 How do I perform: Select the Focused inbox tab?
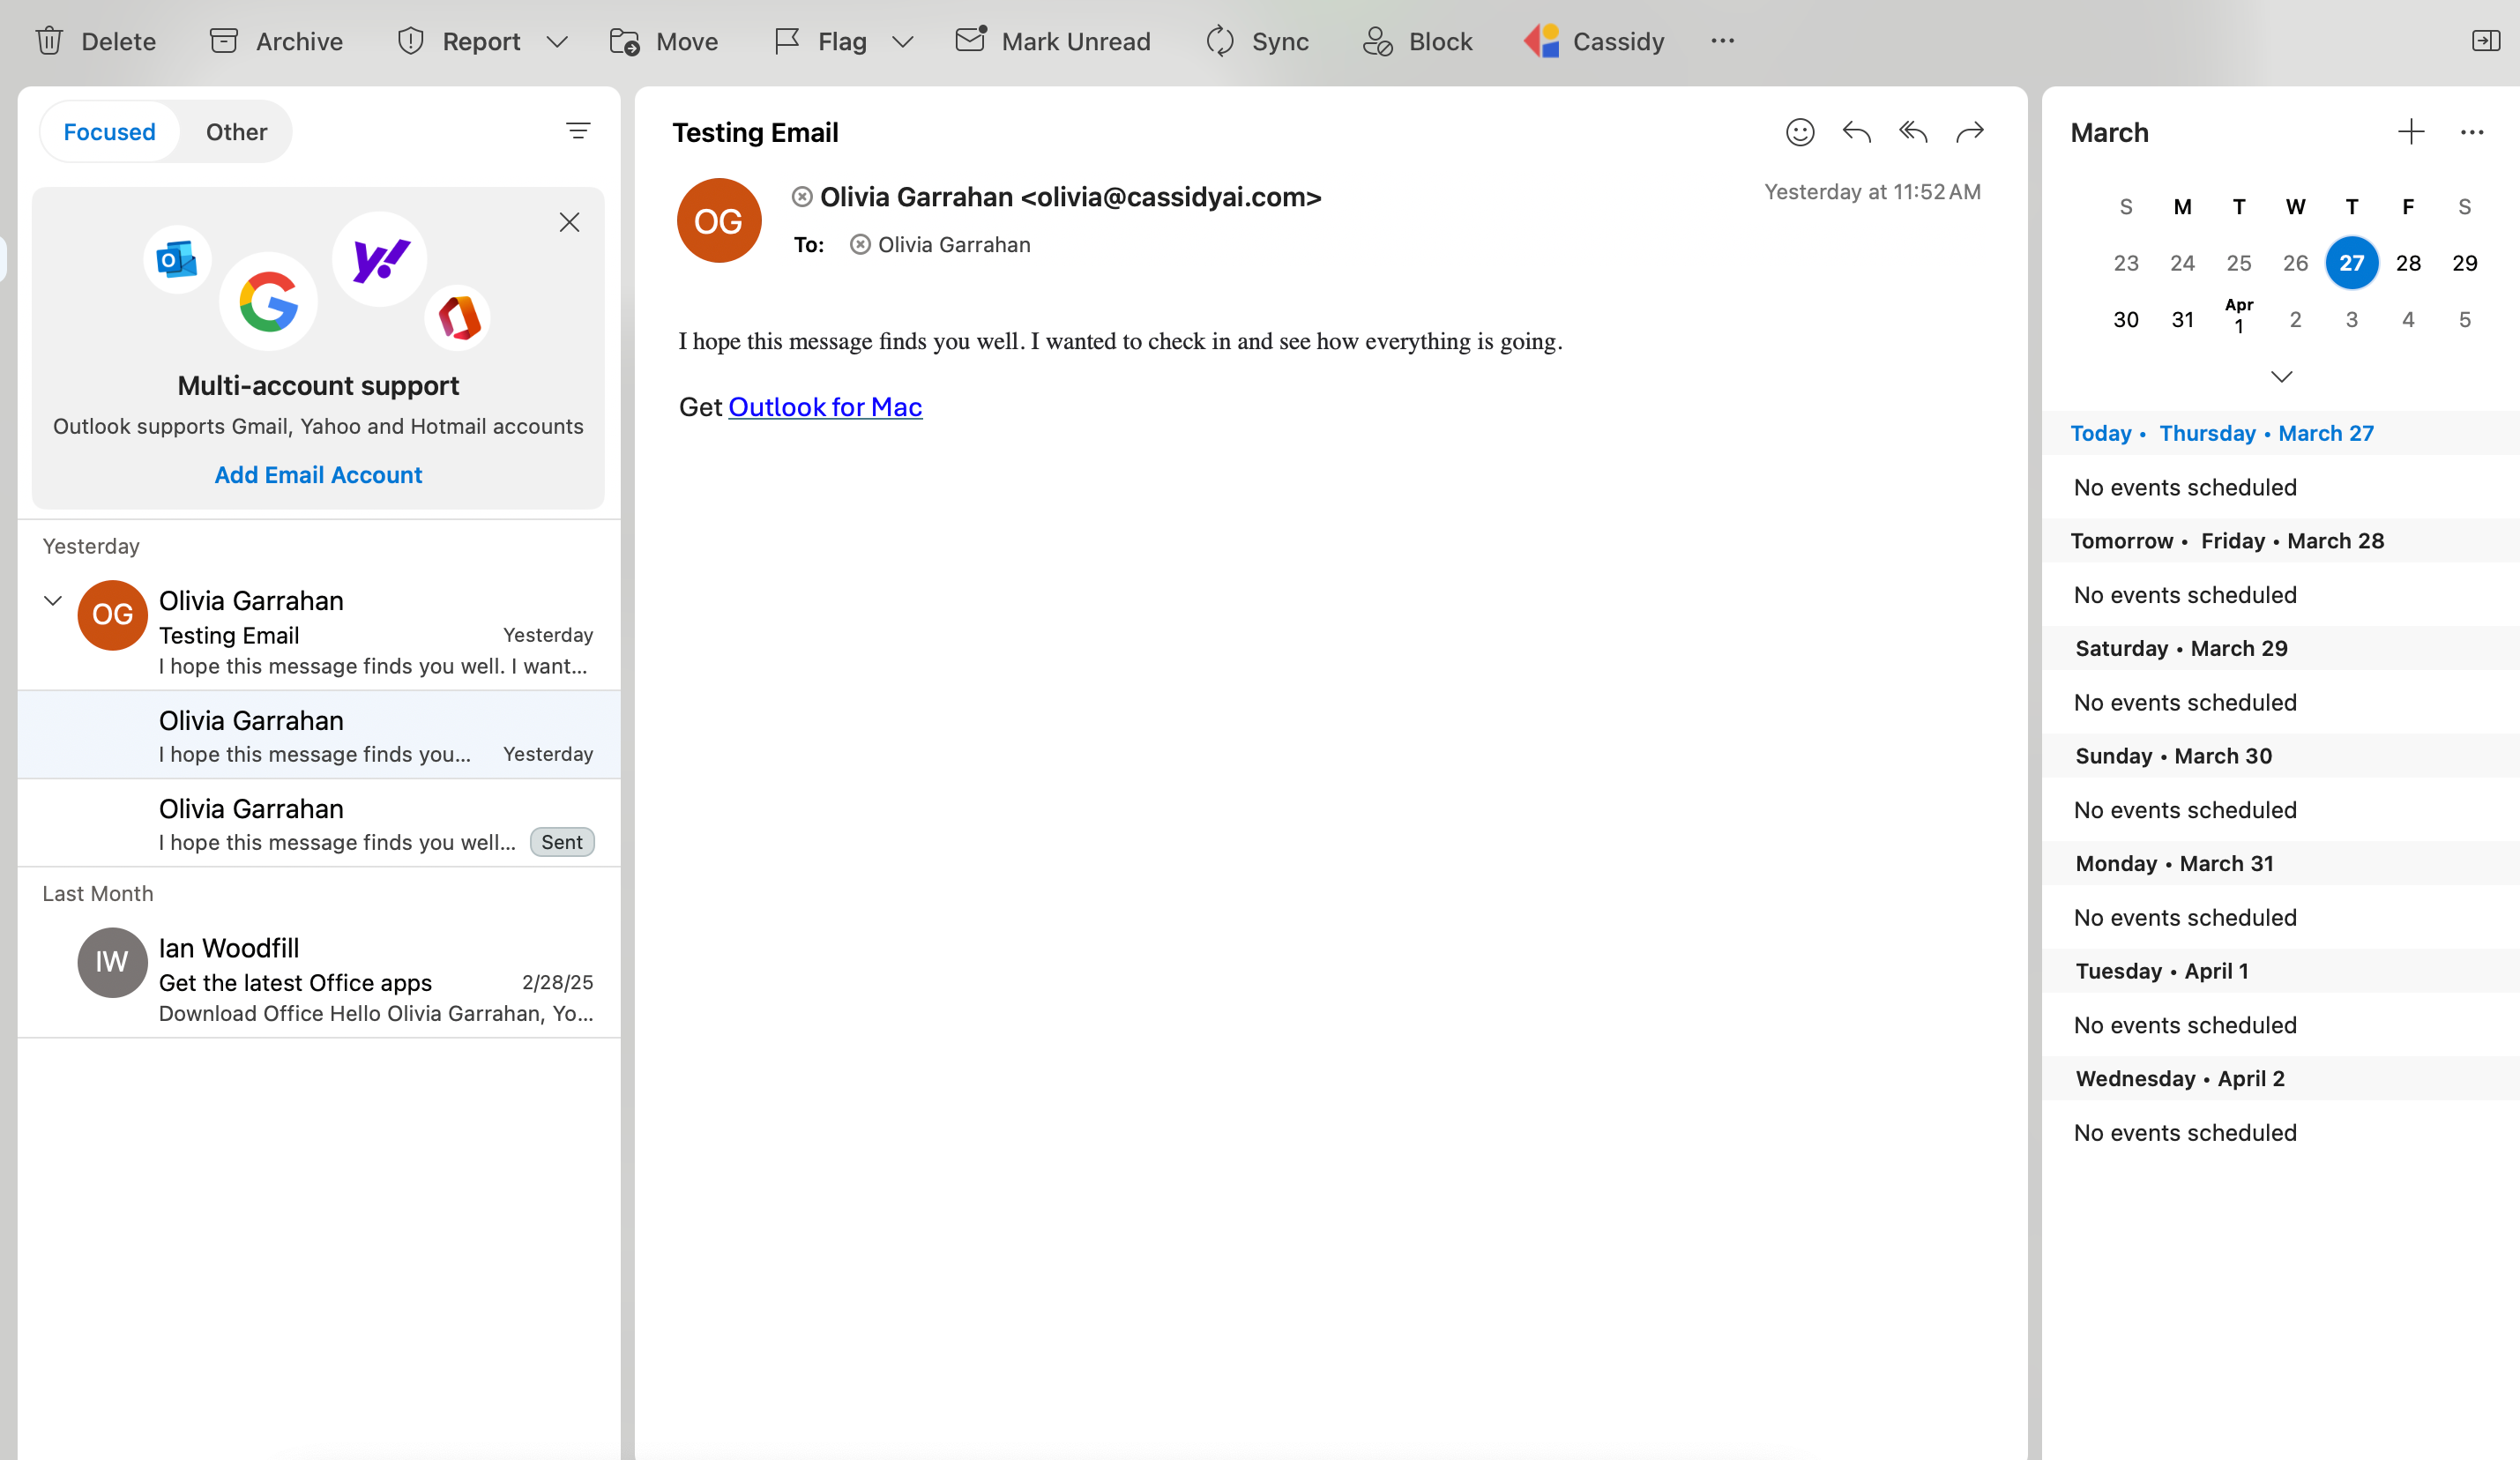(109, 131)
